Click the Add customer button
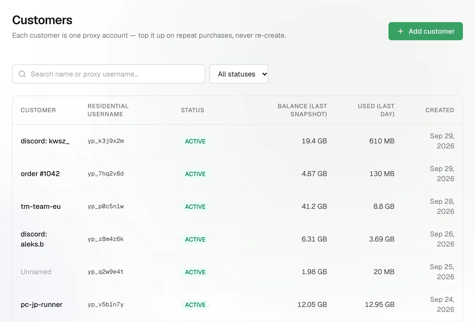 [x=425, y=31]
